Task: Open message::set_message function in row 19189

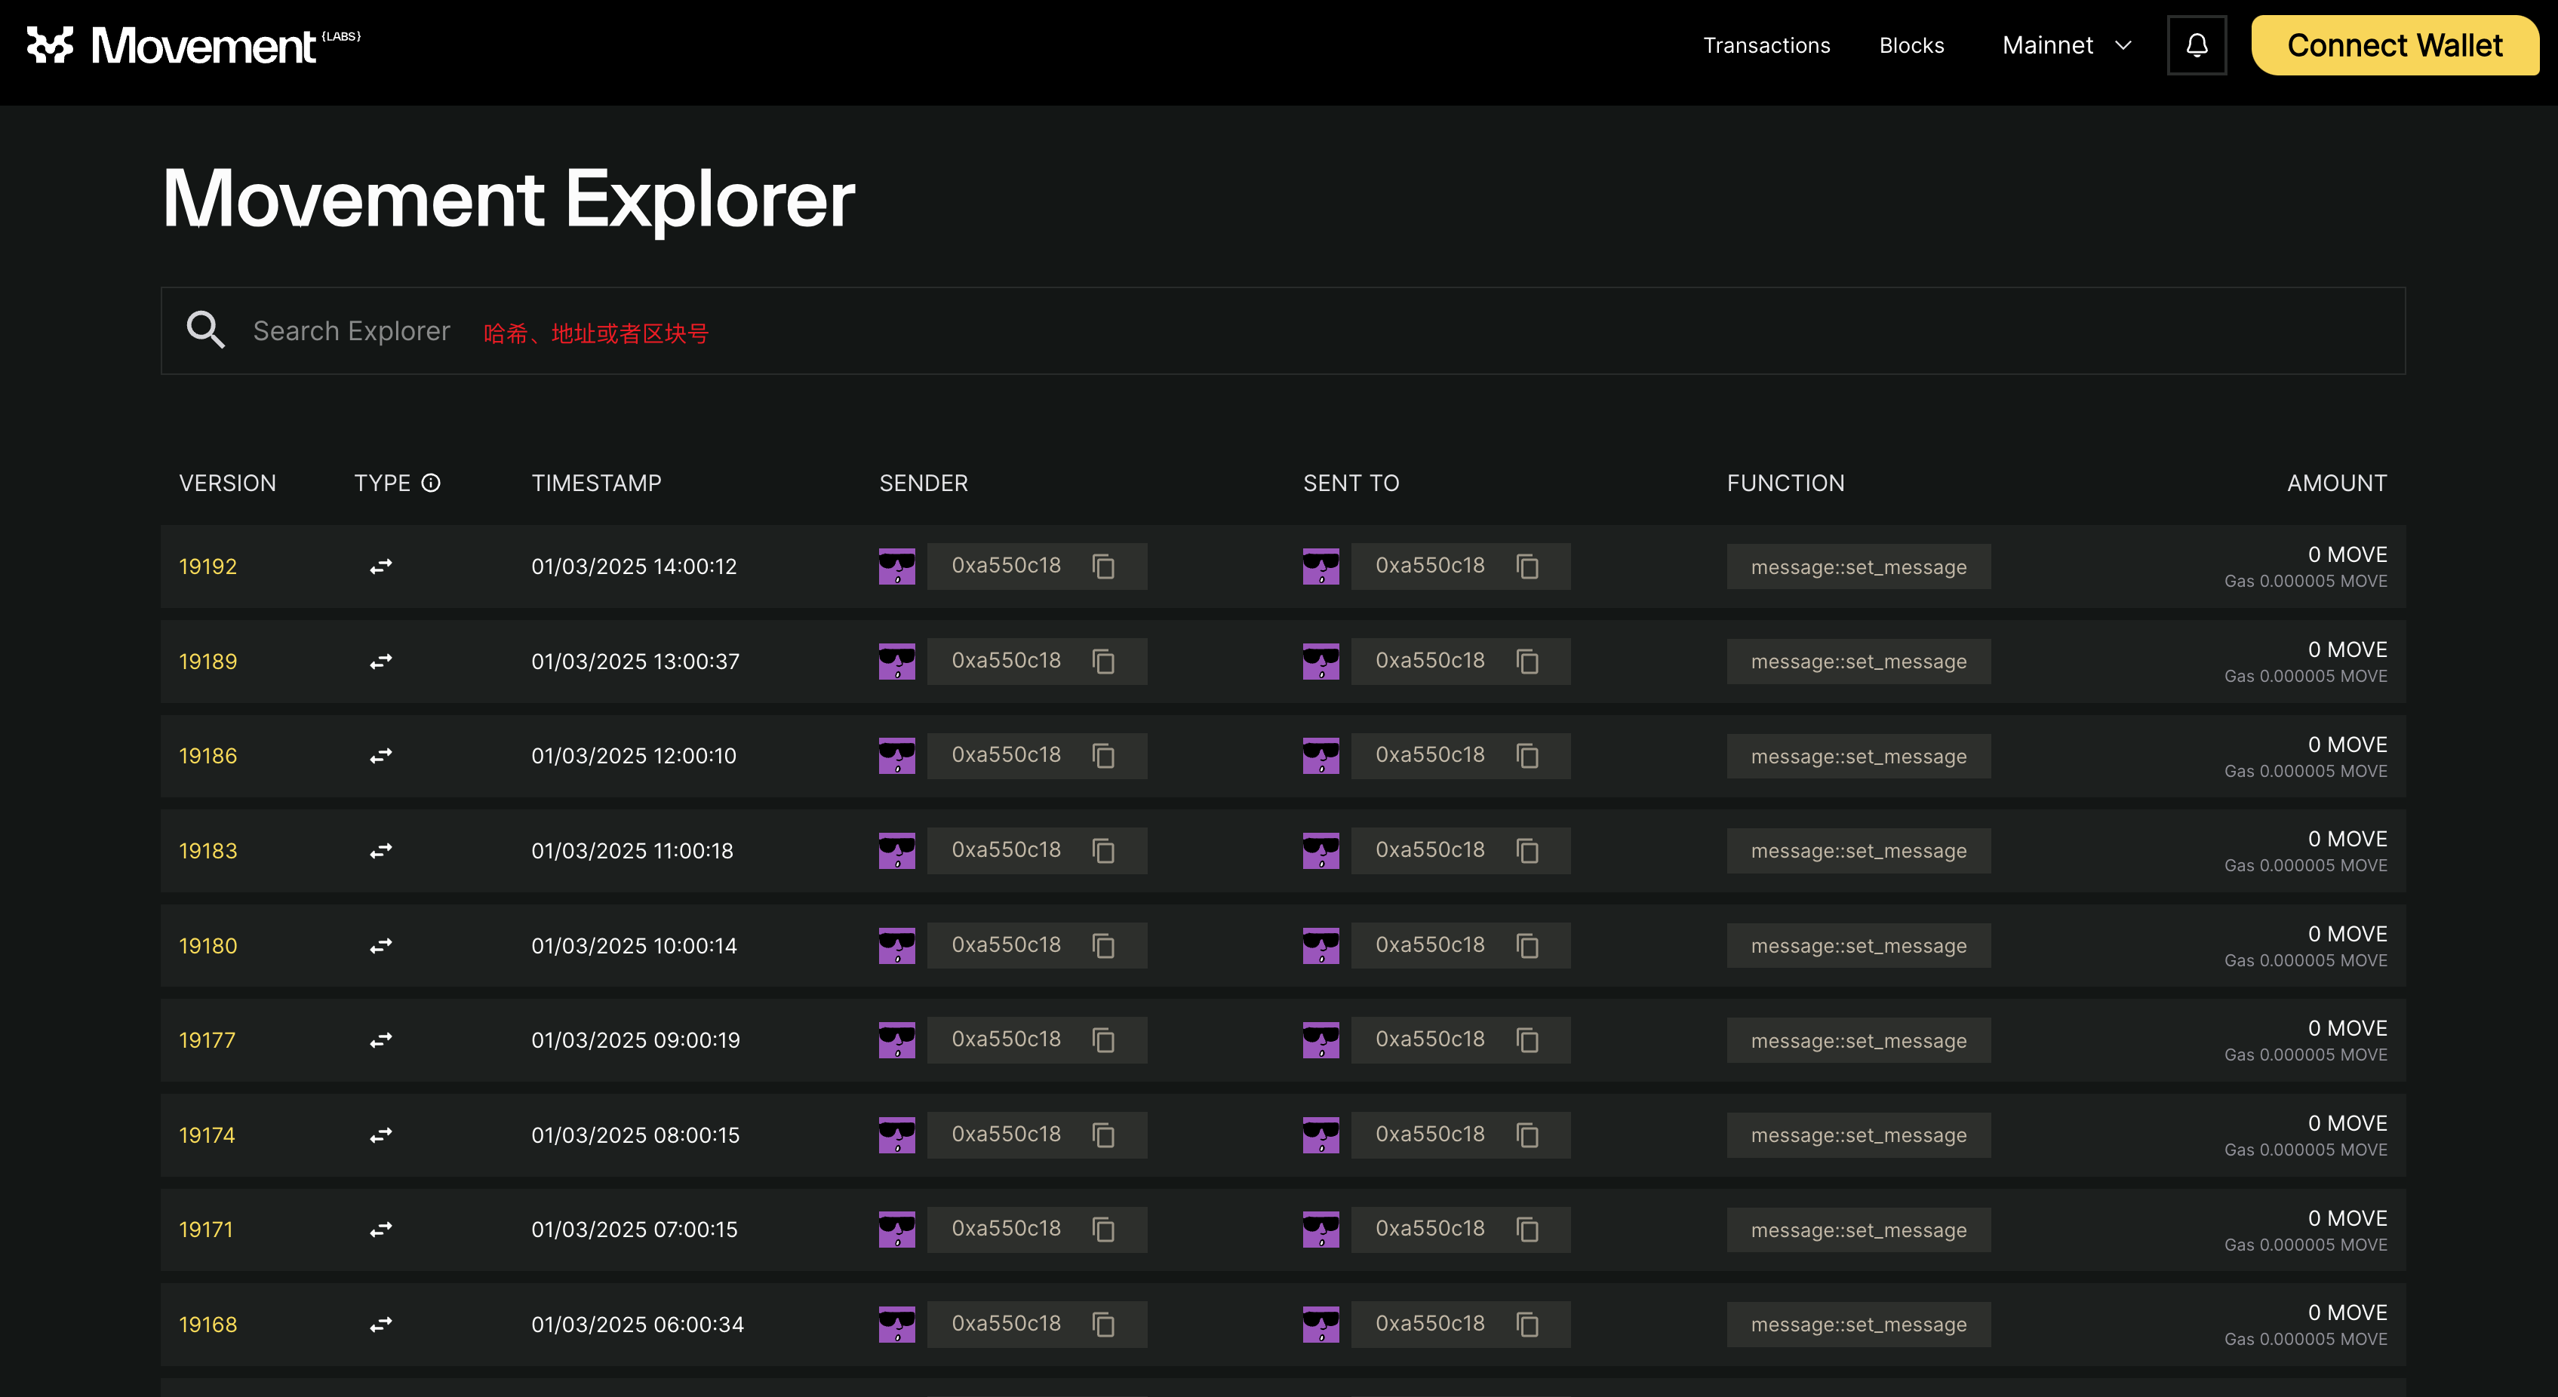Action: point(1859,662)
